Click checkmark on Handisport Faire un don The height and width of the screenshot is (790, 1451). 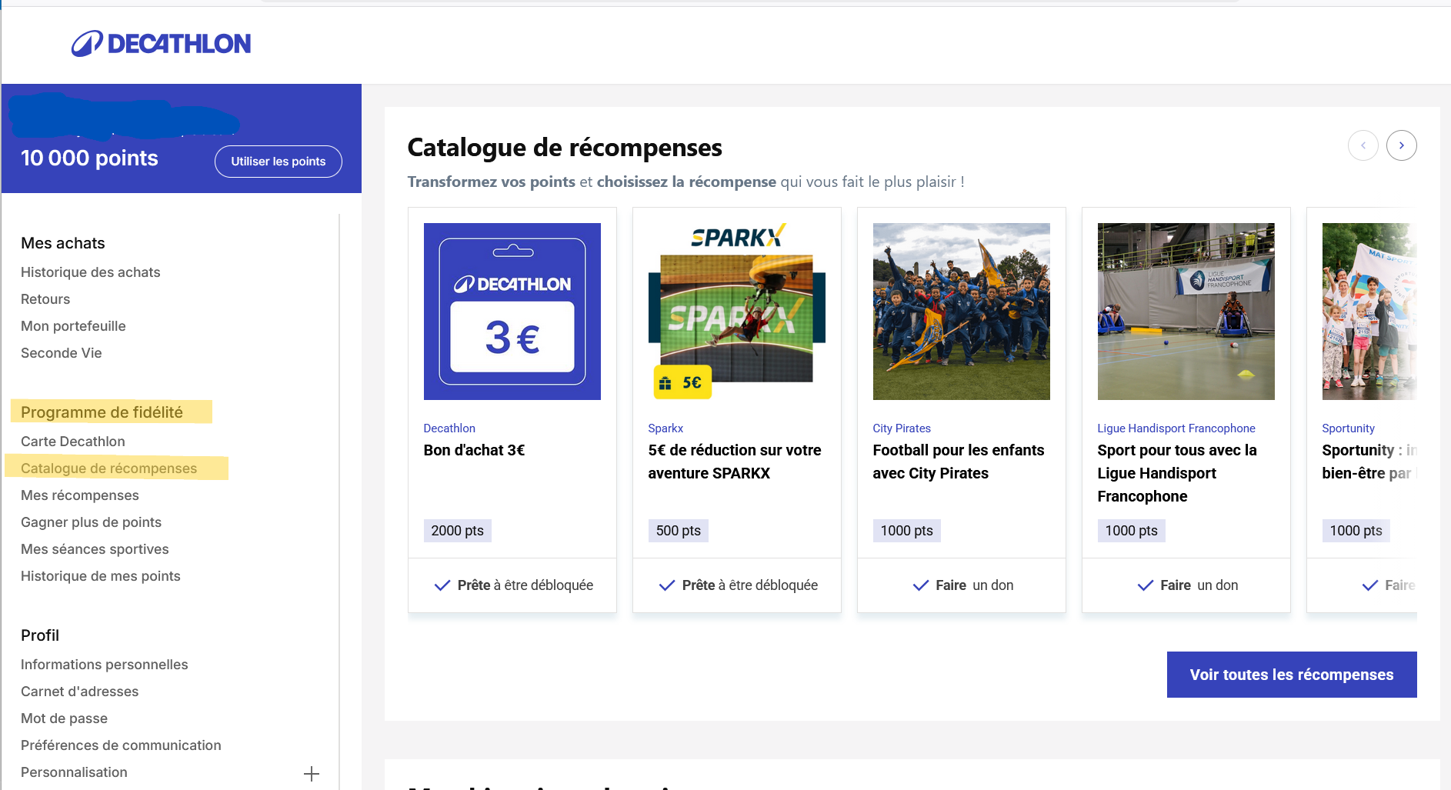pyautogui.click(x=1145, y=585)
